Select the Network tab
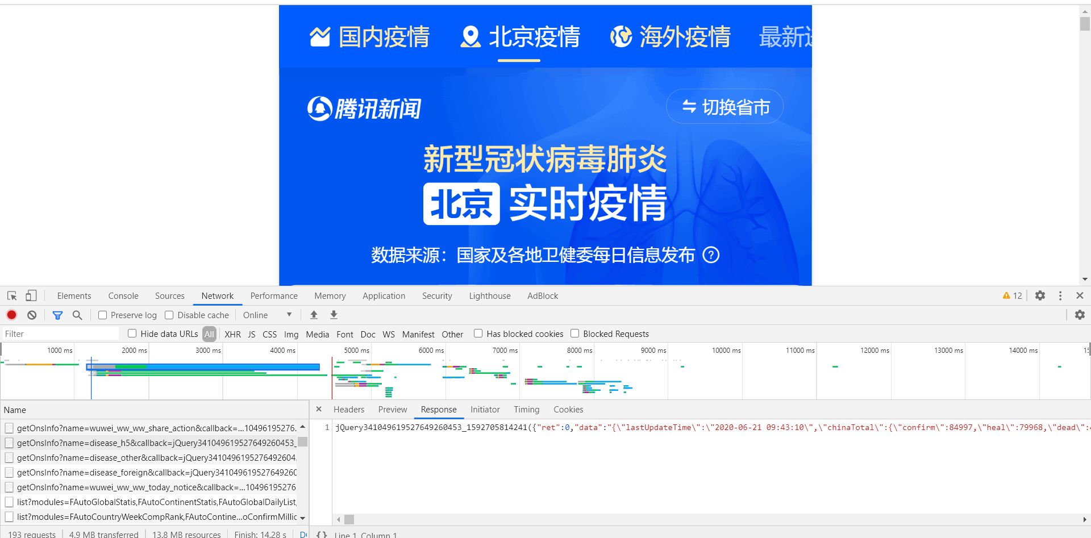1091x538 pixels. pyautogui.click(x=218, y=296)
